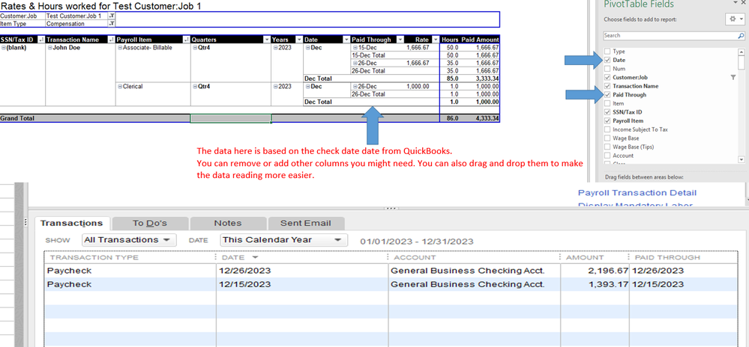Check the Income Subject To Tax field
This screenshot has width=749, height=347.
coord(607,129)
